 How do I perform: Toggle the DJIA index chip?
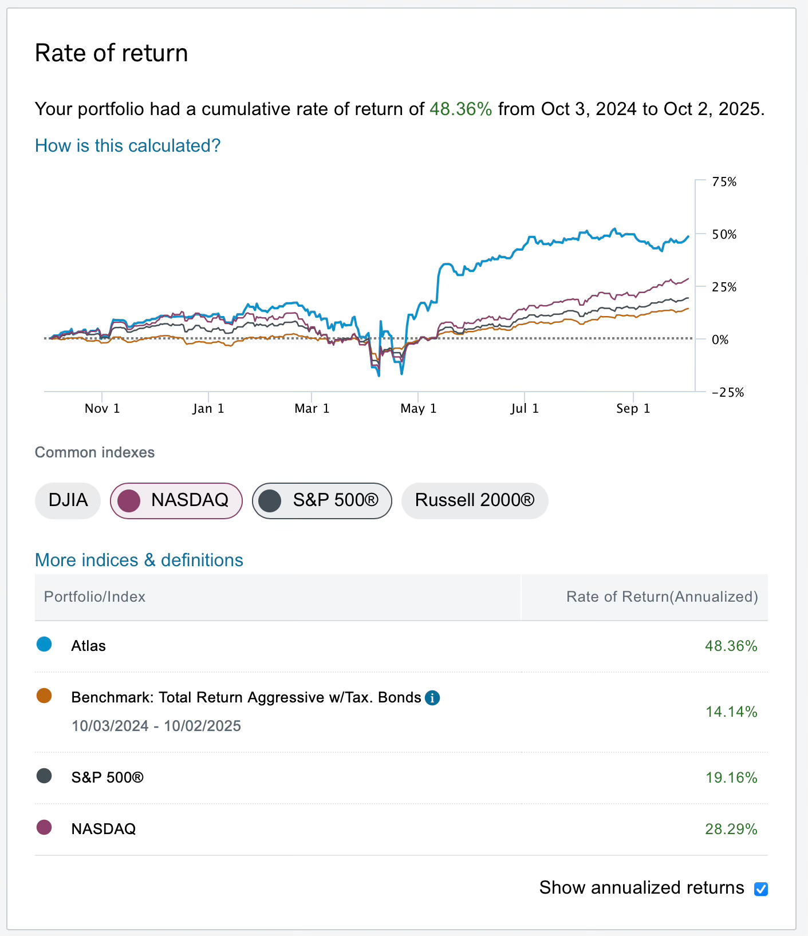pyautogui.click(x=68, y=500)
